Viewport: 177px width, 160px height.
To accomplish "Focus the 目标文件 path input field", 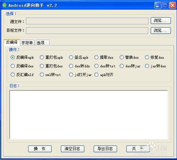I will 87,31.
